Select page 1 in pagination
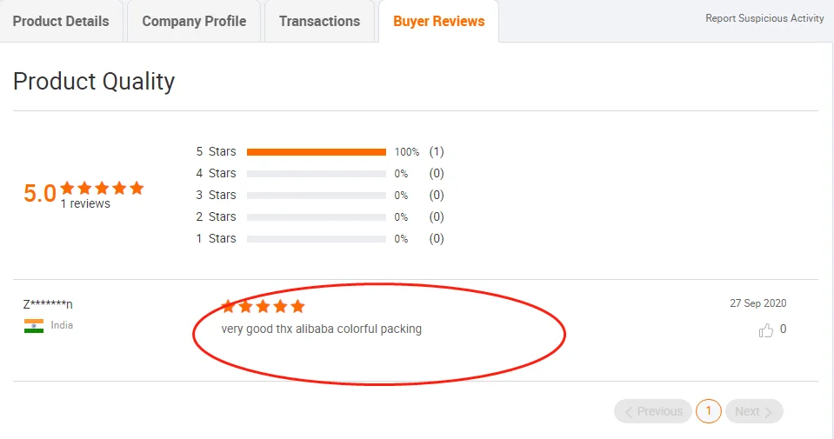 (709, 411)
